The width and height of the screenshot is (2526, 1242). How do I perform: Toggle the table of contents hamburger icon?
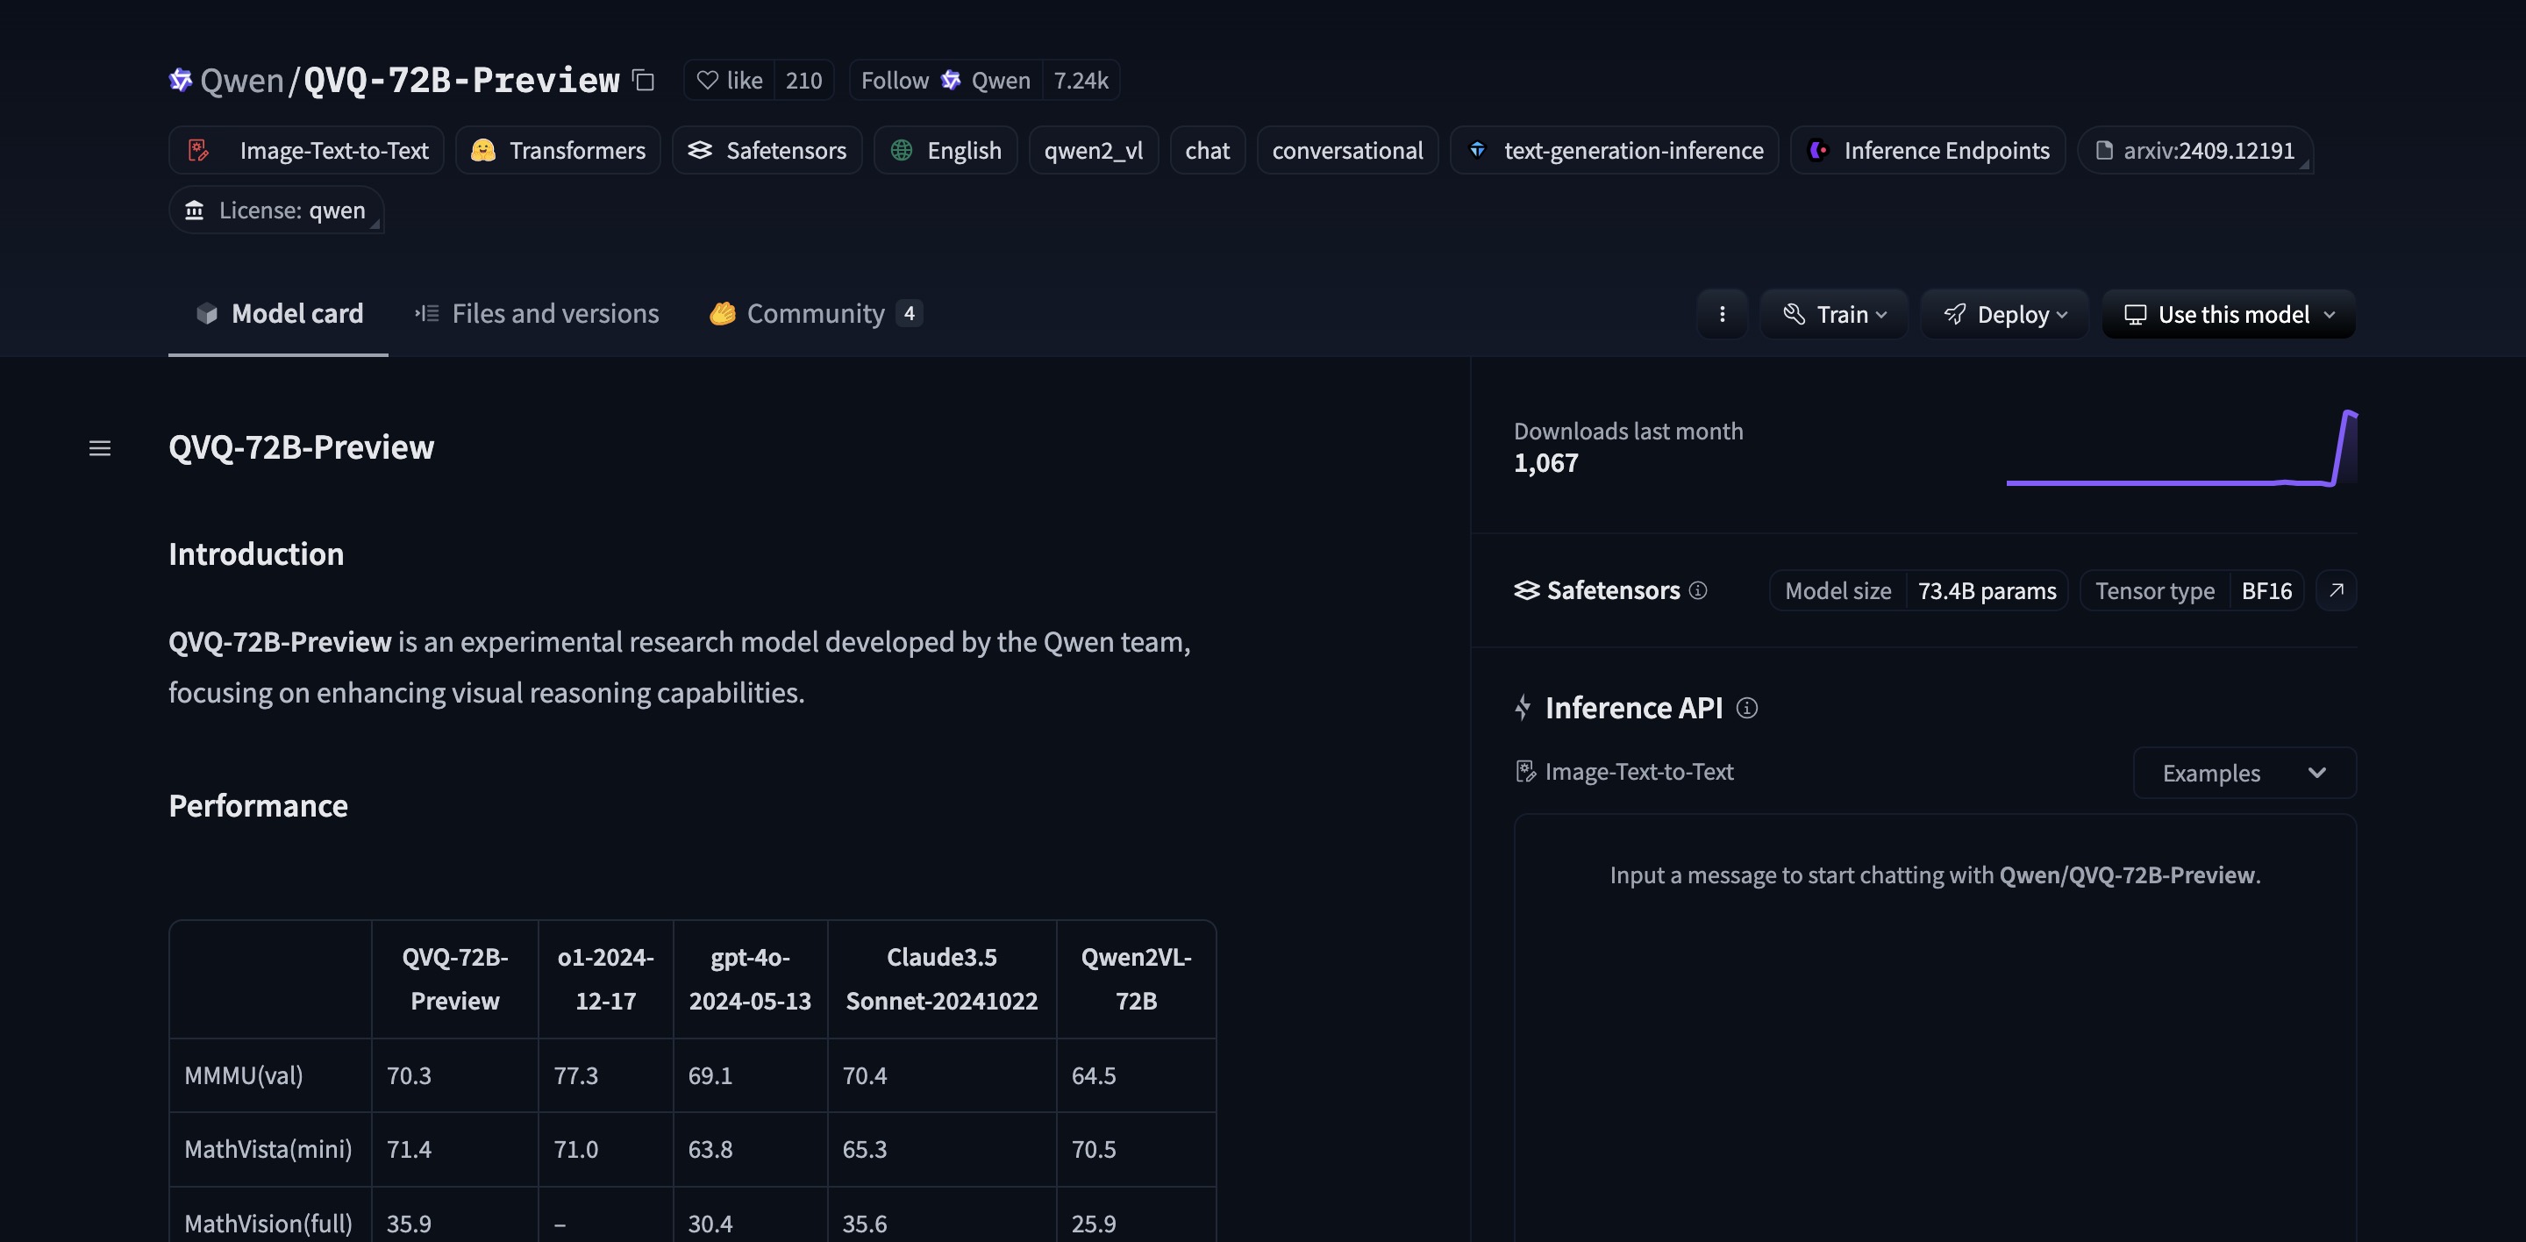100,448
